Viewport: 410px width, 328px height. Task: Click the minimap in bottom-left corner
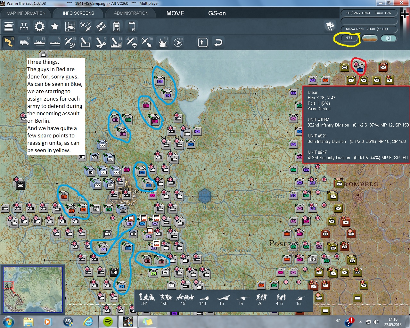pos(33,289)
